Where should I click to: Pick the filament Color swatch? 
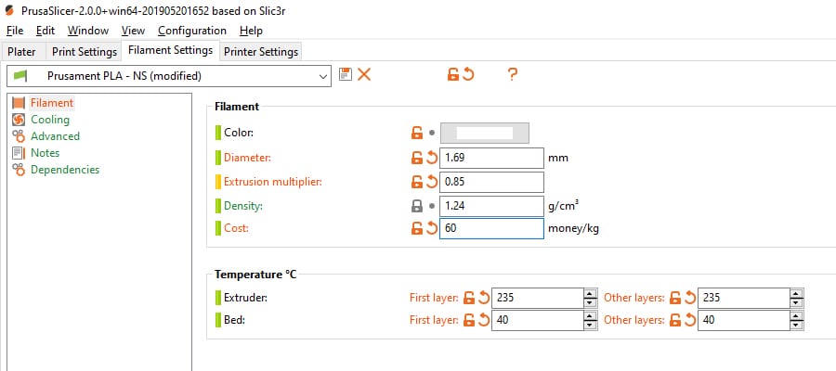point(484,134)
